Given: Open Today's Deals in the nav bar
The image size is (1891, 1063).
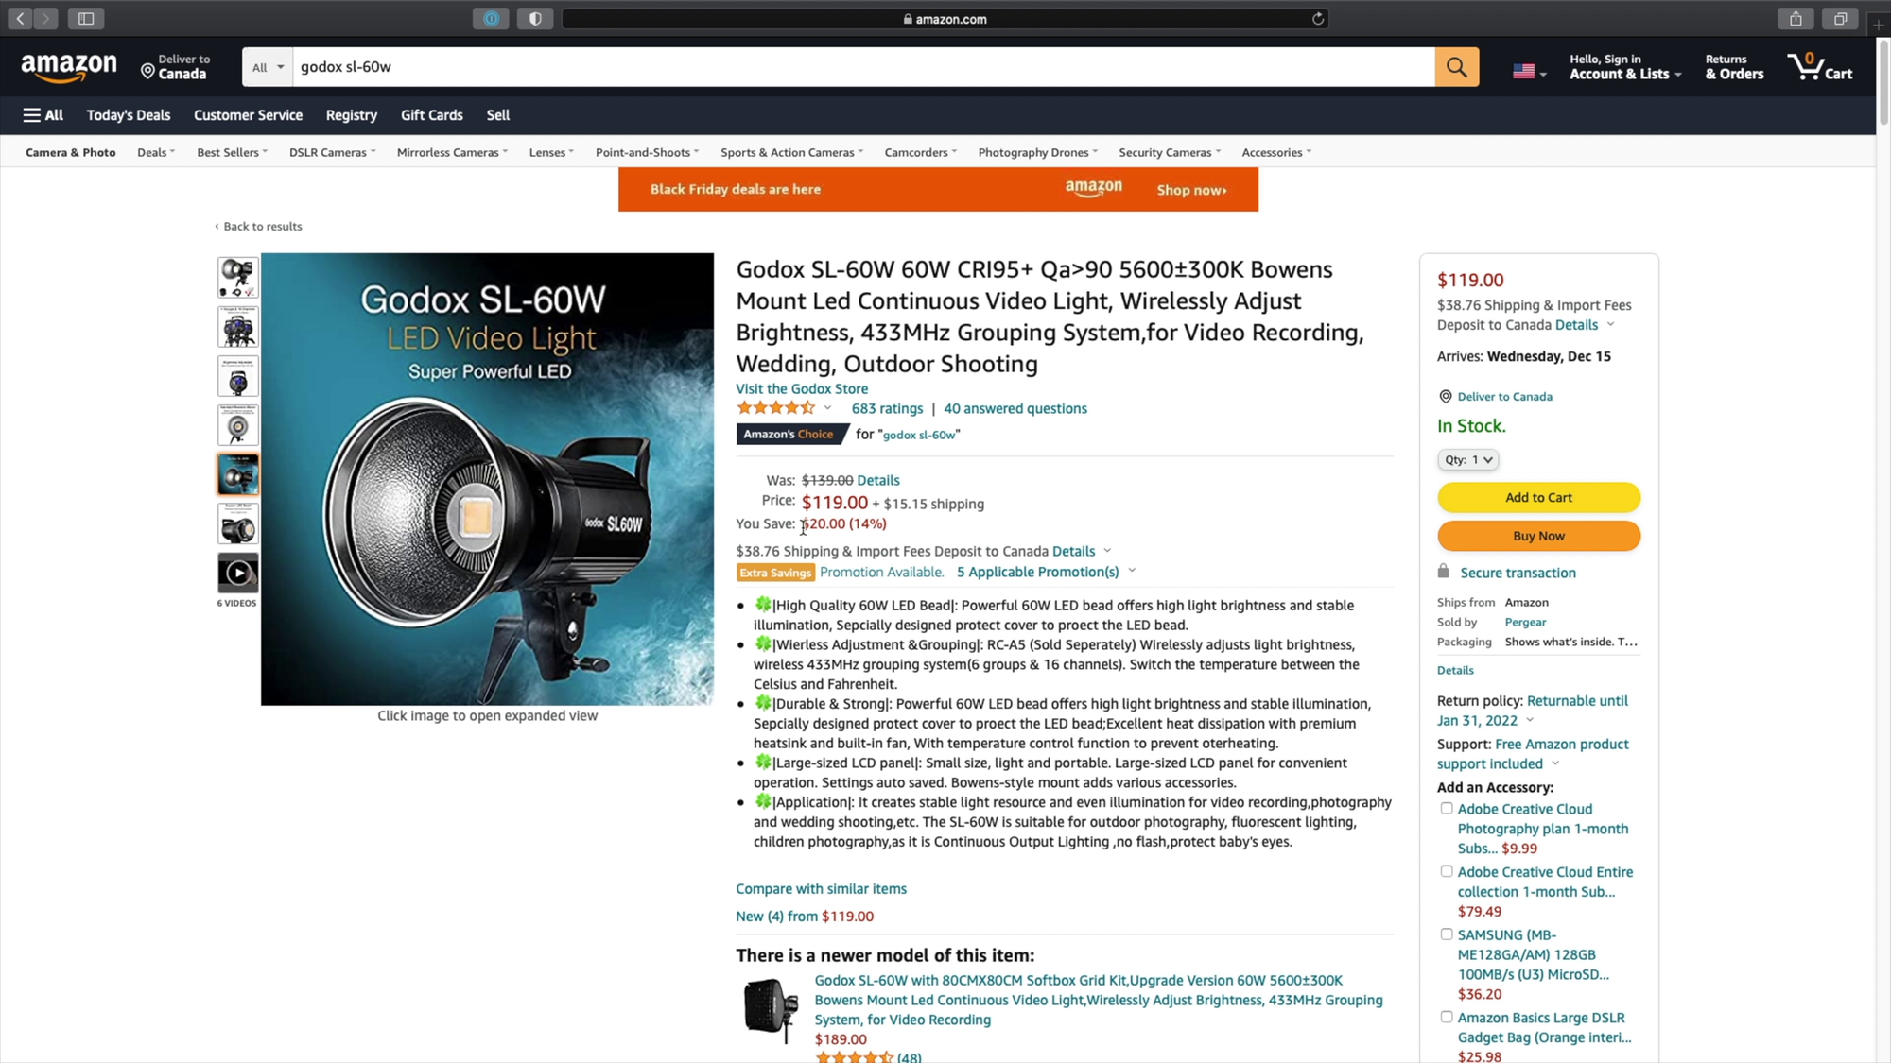Looking at the screenshot, I should click(129, 115).
